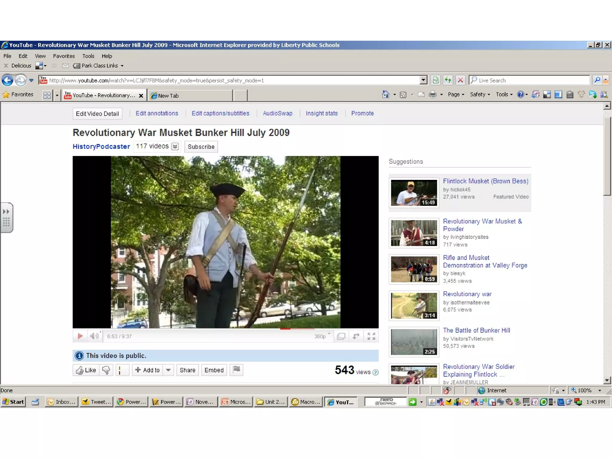
Task: Enter fullscreen video mode
Action: click(x=371, y=336)
